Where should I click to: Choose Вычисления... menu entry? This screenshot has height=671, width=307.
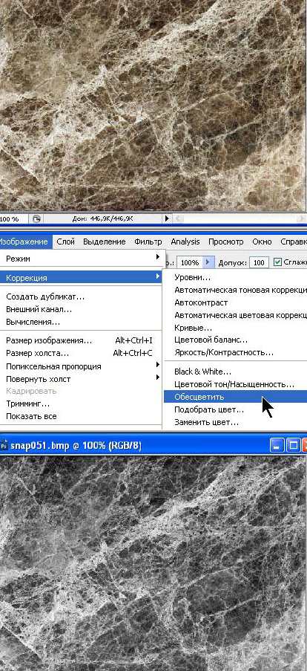pos(33,322)
